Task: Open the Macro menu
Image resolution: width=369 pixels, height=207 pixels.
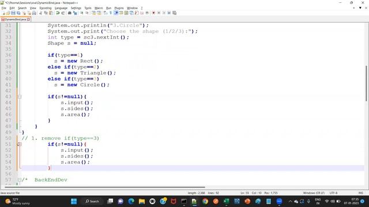Action: click(99, 8)
